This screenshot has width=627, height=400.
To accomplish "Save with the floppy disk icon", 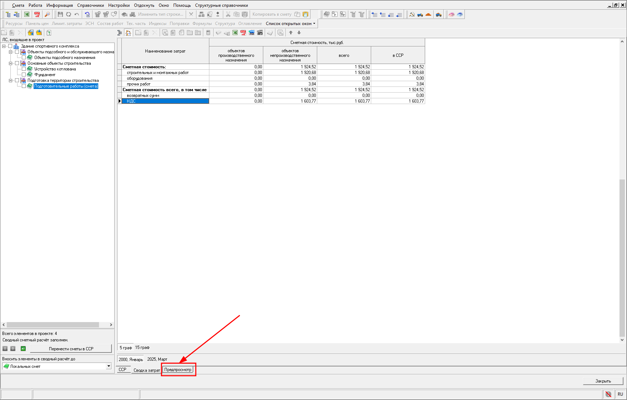I will click(x=60, y=14).
